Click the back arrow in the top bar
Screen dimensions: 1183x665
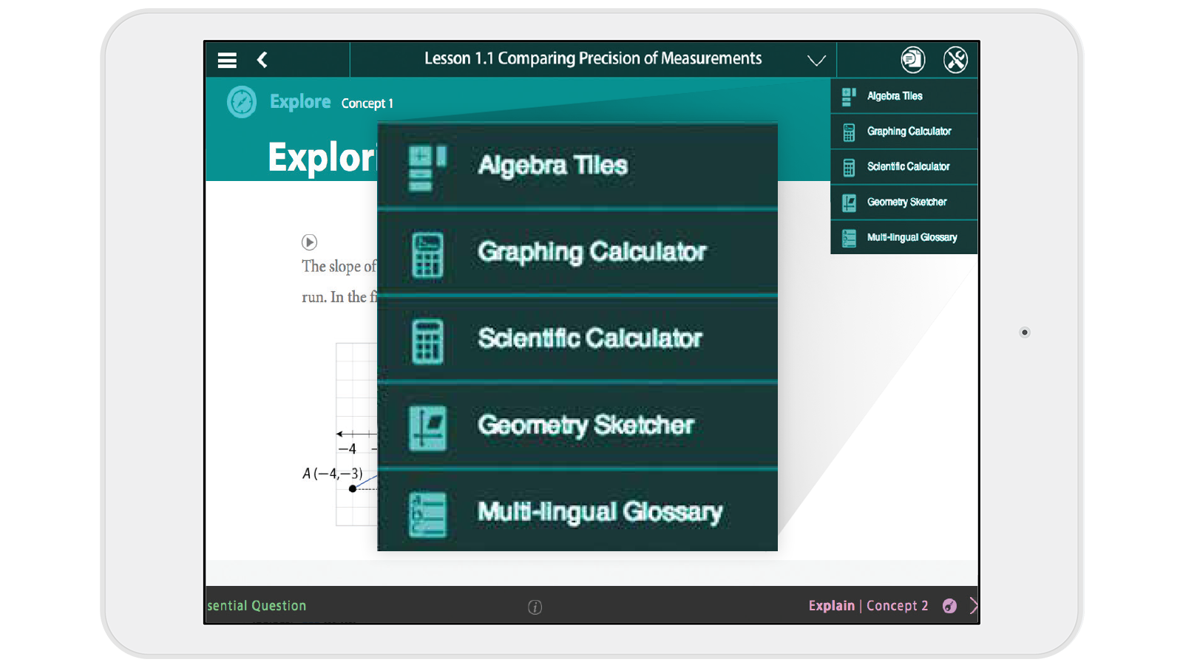(x=262, y=59)
